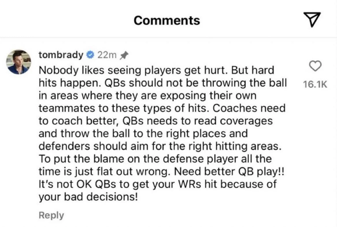337x227 pixels.
Task: Select the pin icon beside the timestamp
Action: tap(125, 55)
